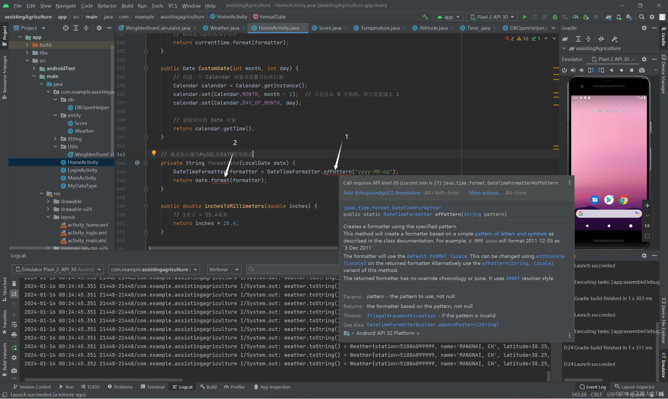Select Verbose log level dropdown in Logcat
668x399 pixels.
224,269
